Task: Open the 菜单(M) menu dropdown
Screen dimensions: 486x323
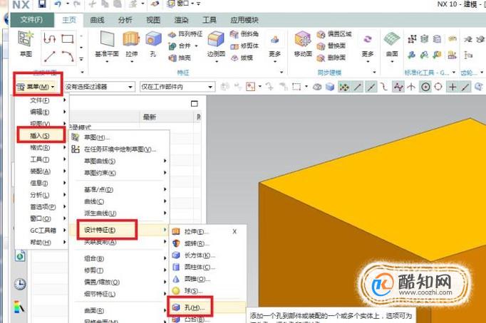Action: click(x=36, y=87)
